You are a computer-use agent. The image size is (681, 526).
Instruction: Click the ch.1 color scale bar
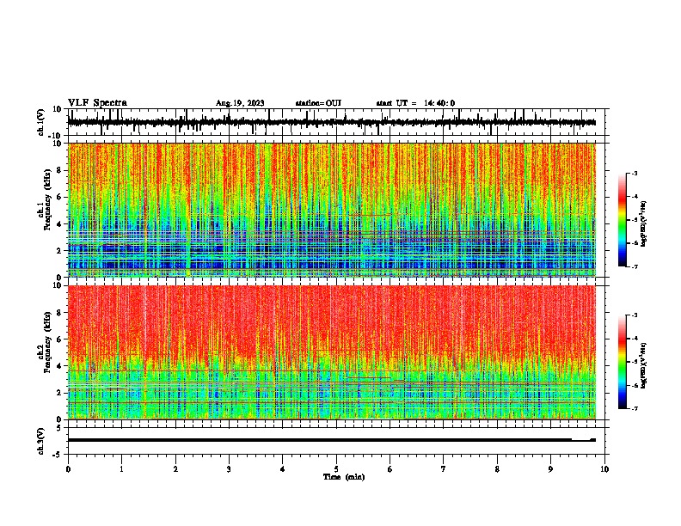pos(623,220)
